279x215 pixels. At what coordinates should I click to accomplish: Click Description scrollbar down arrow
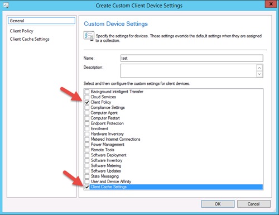click(x=259, y=74)
